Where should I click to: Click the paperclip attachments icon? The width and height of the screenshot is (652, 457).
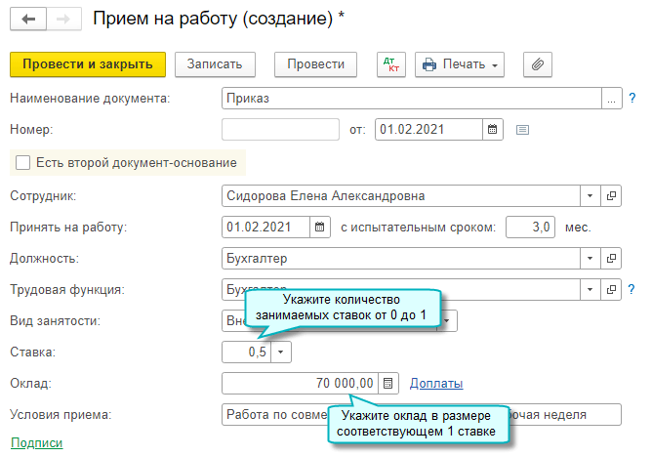tap(538, 64)
